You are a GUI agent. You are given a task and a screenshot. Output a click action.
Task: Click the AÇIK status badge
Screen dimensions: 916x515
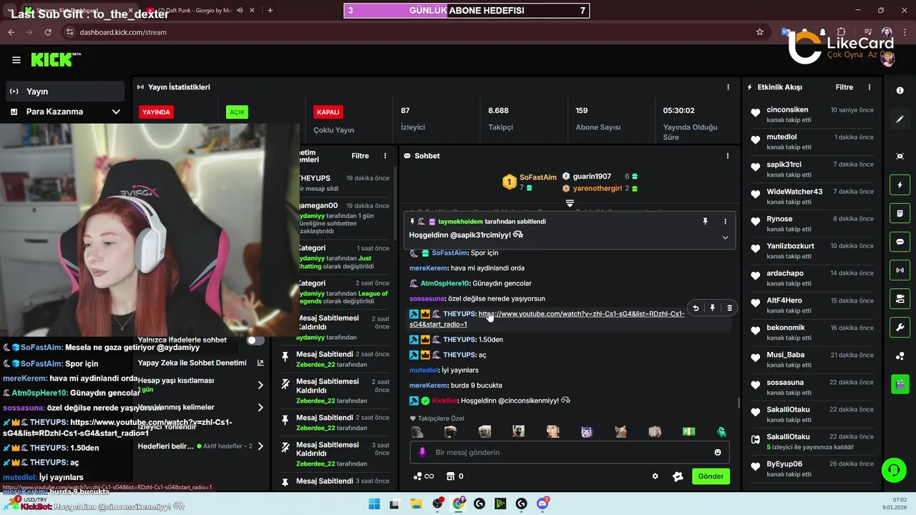pyautogui.click(x=237, y=112)
